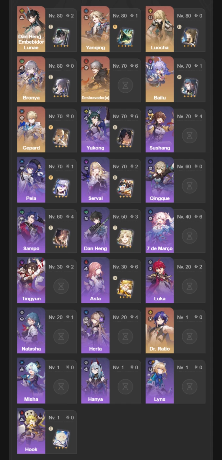Click empty light cone slot for Herta
The height and width of the screenshot is (460, 222).
tap(125, 336)
